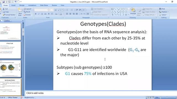Open Align Text options
This screenshot has height=99, width=177.
pyautogui.click(x=96, y=12)
